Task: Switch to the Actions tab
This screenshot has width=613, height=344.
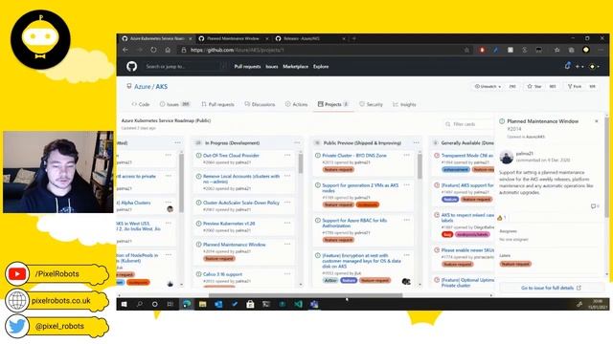Action: tap(296, 104)
